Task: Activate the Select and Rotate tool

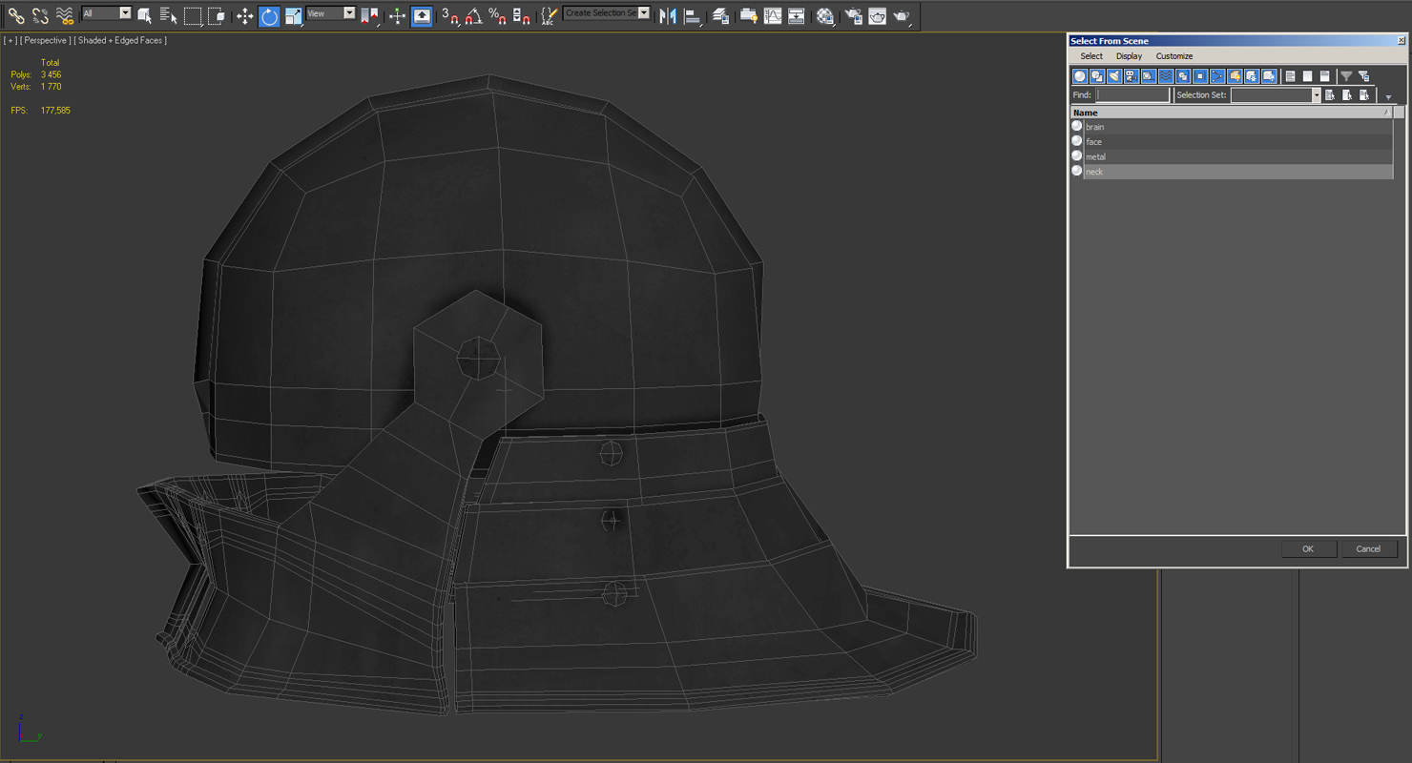Action: click(269, 16)
